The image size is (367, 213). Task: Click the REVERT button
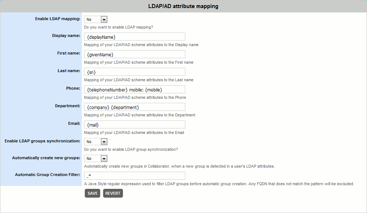coord(113,193)
